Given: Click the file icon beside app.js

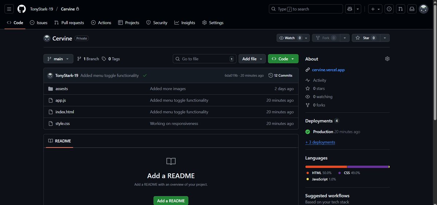Looking at the screenshot, I should click(x=50, y=100).
